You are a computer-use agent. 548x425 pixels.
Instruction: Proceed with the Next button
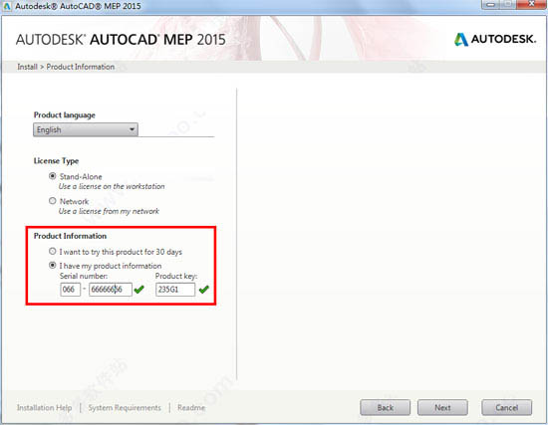[442, 407]
